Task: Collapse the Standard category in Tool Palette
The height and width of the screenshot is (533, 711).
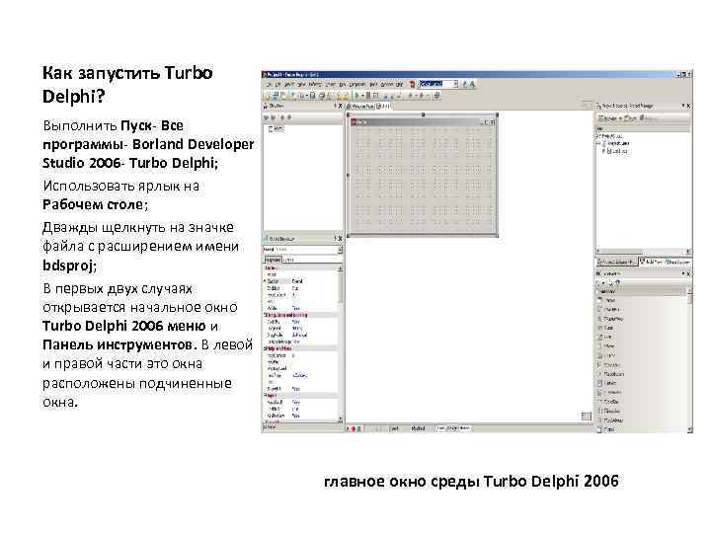Action: click(x=598, y=291)
